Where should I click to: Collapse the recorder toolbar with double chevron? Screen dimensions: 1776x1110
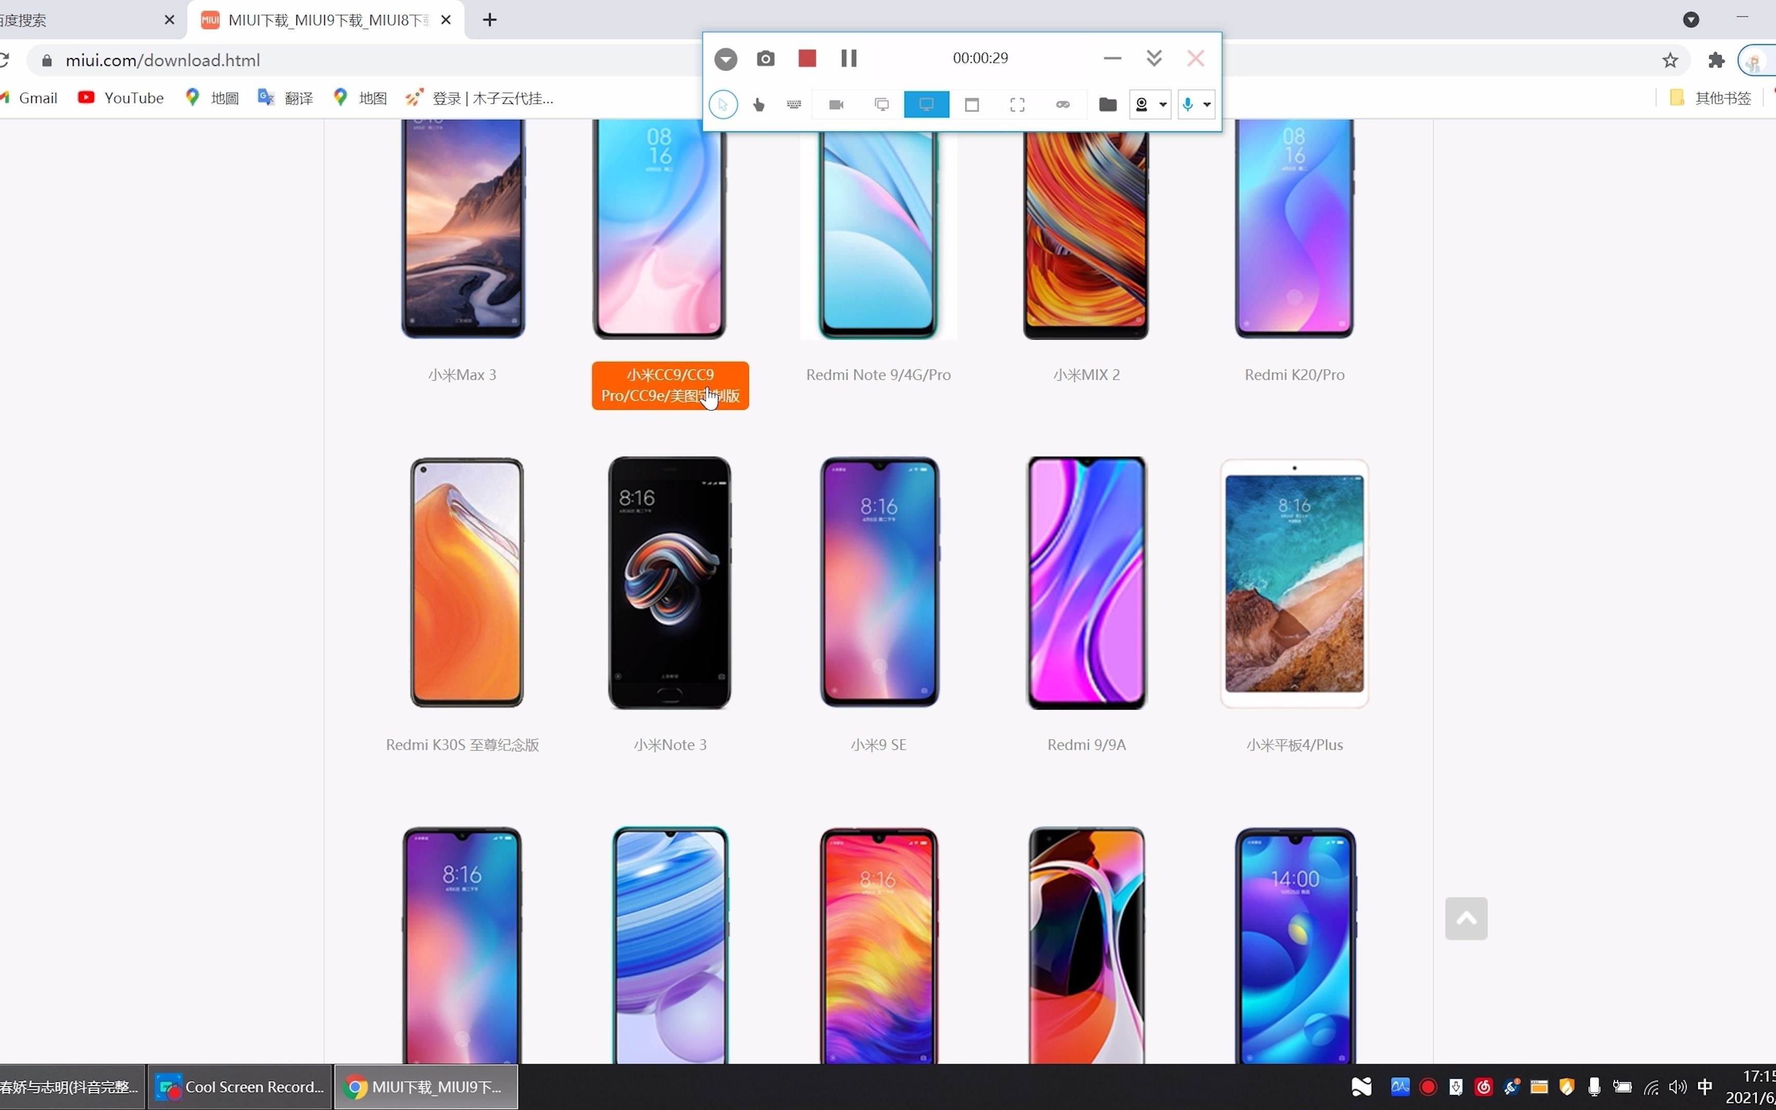coord(1154,58)
